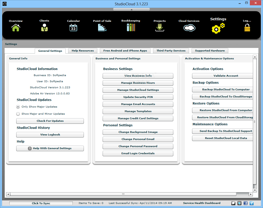Click Change Personal Password
263x208 pixels.
[138, 146]
